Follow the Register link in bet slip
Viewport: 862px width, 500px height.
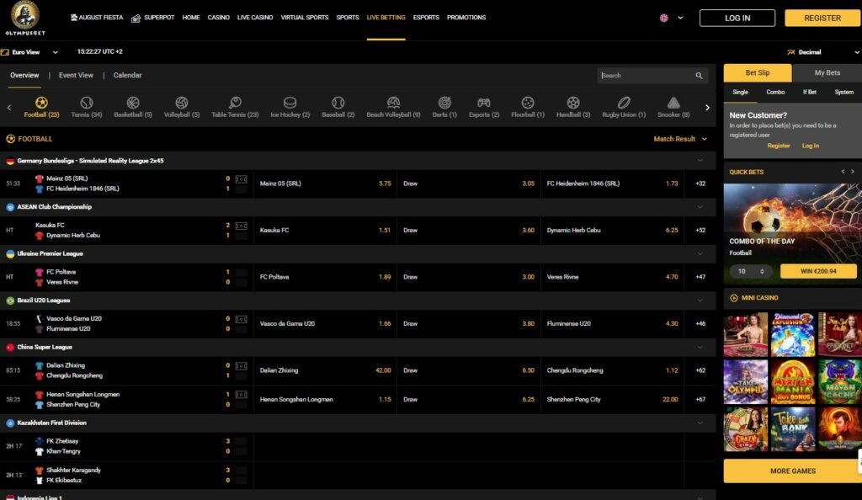(x=779, y=146)
